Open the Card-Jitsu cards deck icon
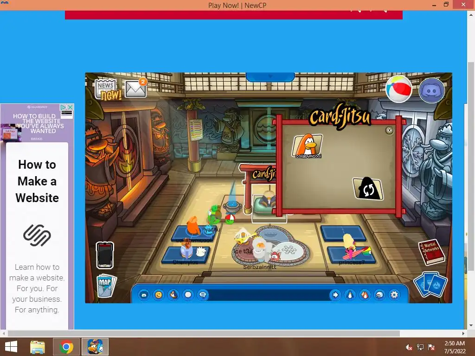This screenshot has width=475, height=356. 430,285
